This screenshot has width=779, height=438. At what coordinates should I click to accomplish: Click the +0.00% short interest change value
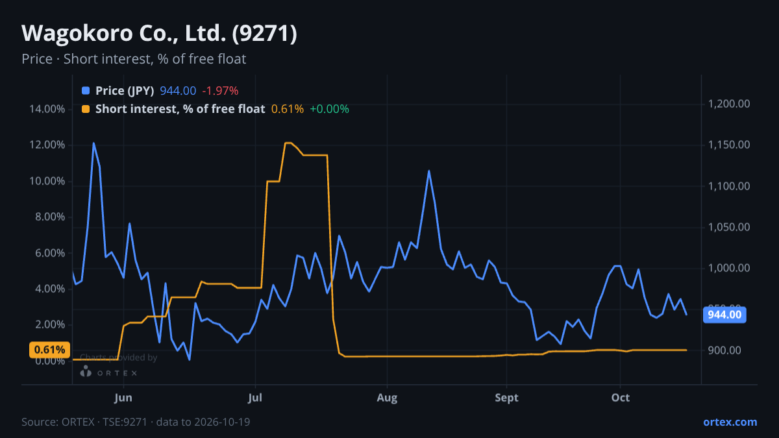pyautogui.click(x=329, y=109)
